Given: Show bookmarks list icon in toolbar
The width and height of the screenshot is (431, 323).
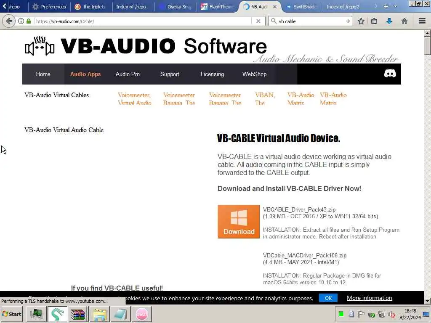Looking at the screenshot, I should (x=374, y=21).
